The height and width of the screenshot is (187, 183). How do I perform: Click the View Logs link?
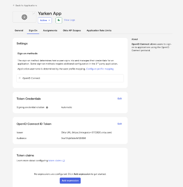pyautogui.click(x=69, y=20)
